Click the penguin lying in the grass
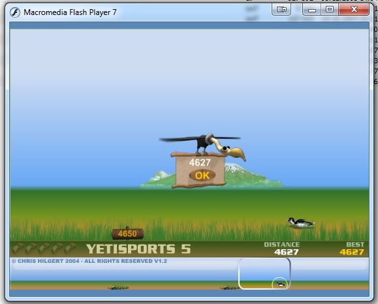378x304 pixels. pyautogui.click(x=301, y=223)
